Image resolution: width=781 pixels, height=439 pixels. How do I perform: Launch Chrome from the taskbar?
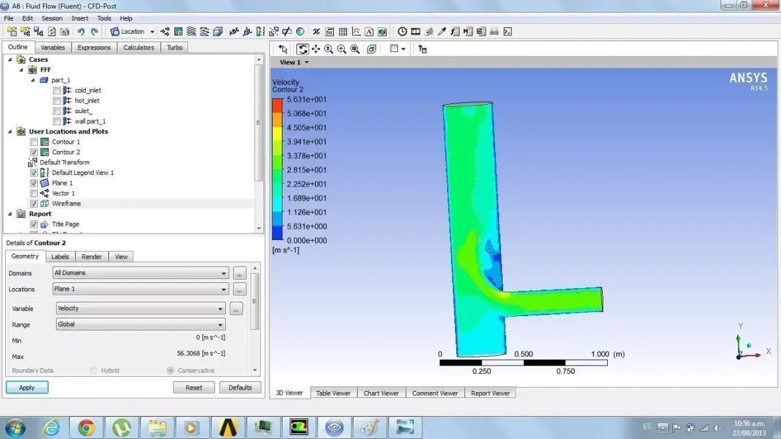[x=87, y=427]
